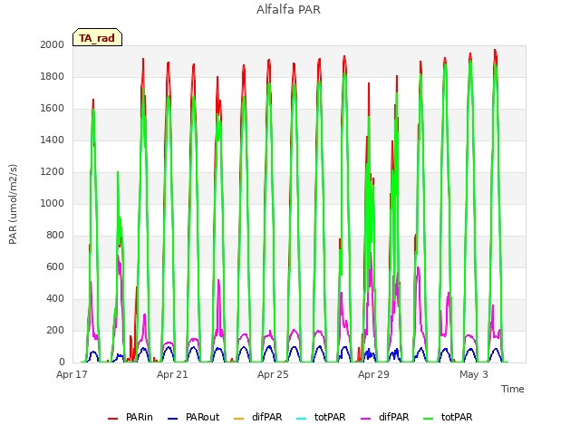
Task: Click the magenta-swatch difPAR legend text
Action: coord(394,417)
